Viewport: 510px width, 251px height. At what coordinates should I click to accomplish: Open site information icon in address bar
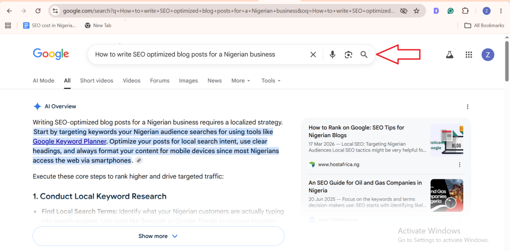click(55, 11)
